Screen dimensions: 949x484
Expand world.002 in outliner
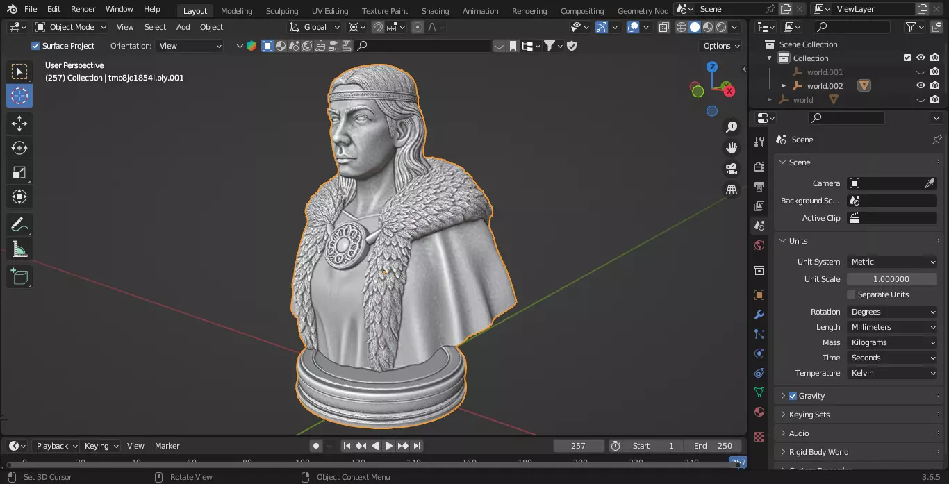click(784, 86)
